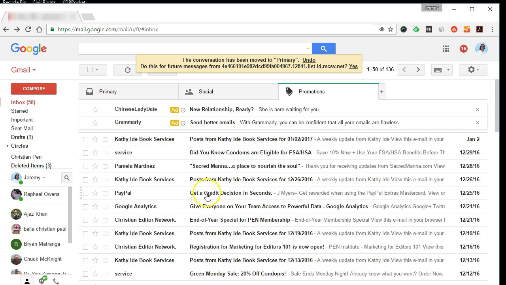Image resolution: width=506 pixels, height=285 pixels.
Task: Add a new inbox tab with plus
Action: click(381, 92)
